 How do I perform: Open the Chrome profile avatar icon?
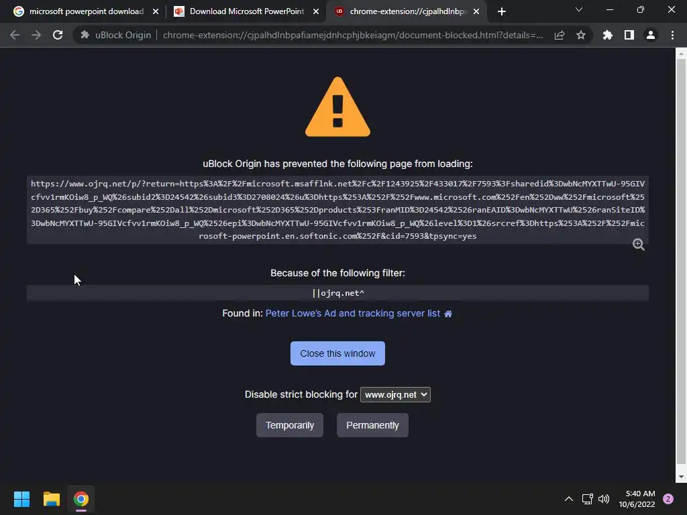pyautogui.click(x=651, y=35)
